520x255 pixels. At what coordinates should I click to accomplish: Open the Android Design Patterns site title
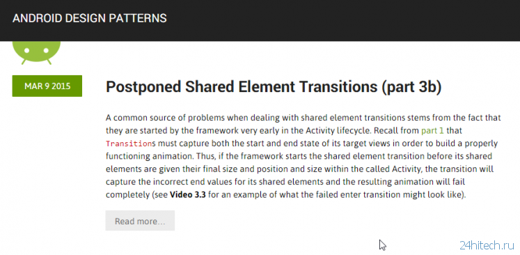[x=90, y=18]
